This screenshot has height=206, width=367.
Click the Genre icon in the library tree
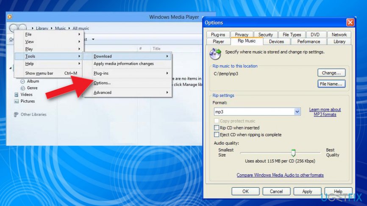(x=23, y=88)
